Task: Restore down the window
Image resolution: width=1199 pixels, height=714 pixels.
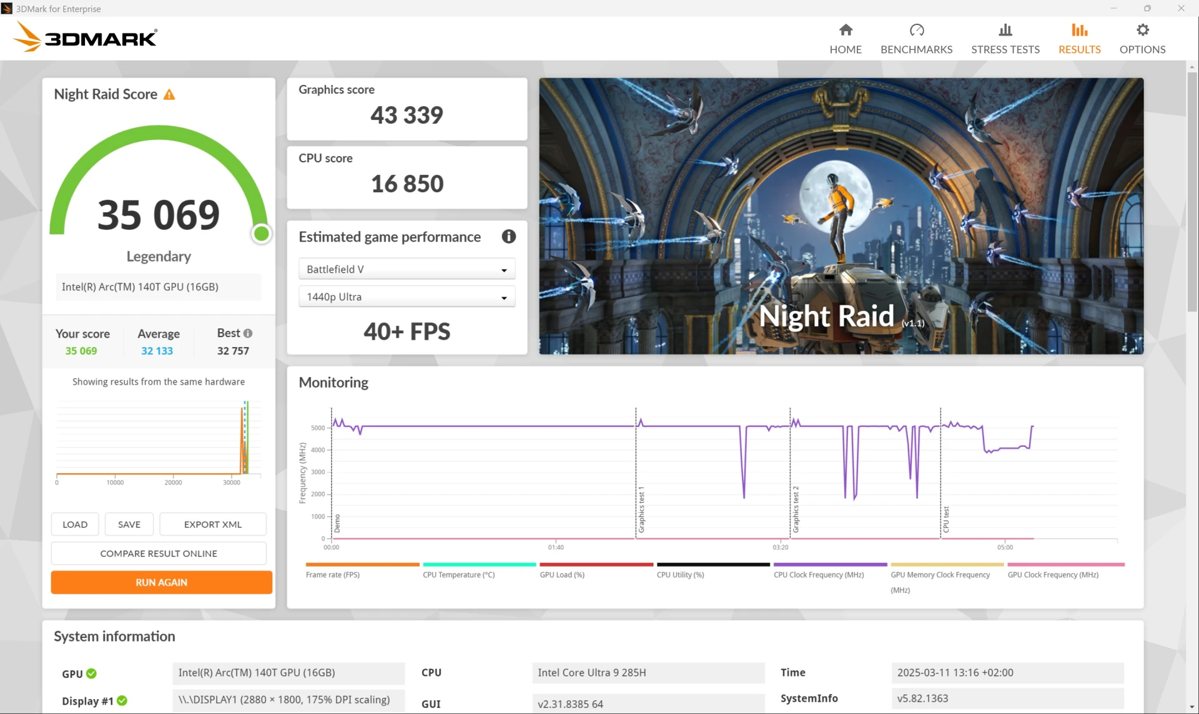Action: click(1147, 8)
